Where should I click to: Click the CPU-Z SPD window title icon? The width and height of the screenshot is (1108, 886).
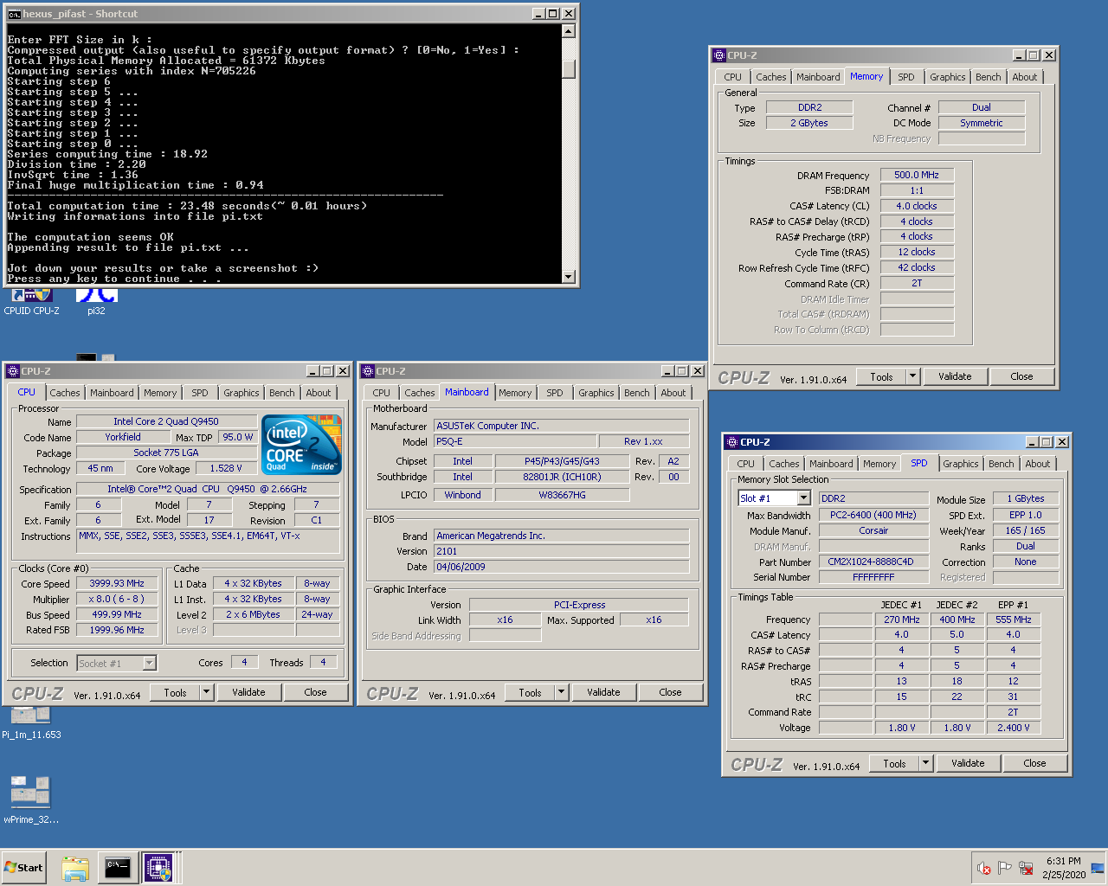pos(732,442)
